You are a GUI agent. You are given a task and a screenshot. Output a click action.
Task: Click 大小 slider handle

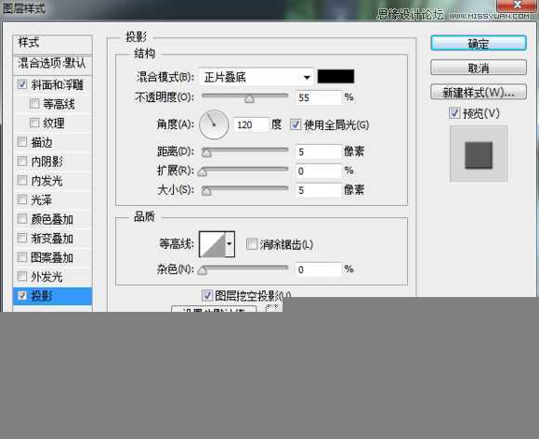click(206, 191)
